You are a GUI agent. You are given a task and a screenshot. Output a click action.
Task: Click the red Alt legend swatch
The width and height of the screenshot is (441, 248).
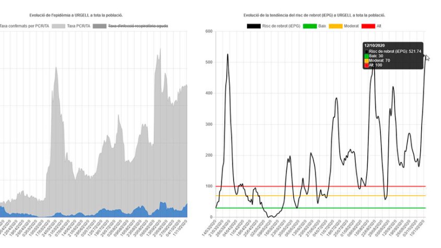coord(369,25)
